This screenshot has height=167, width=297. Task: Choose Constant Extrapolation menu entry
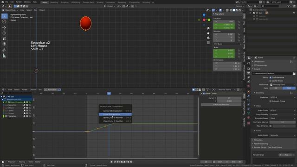pos(115,111)
